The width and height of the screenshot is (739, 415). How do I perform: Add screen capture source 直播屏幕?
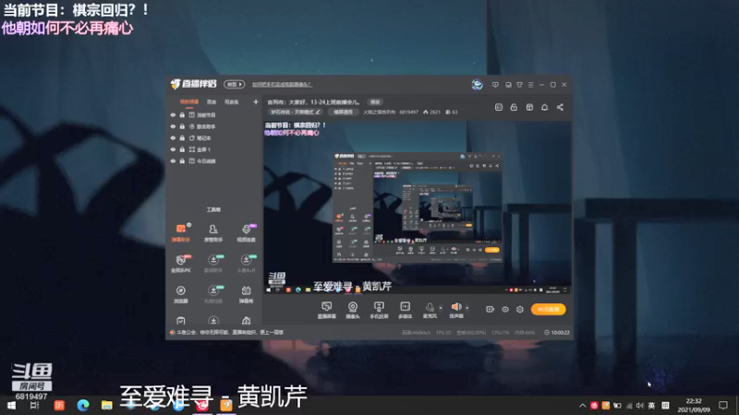326,310
